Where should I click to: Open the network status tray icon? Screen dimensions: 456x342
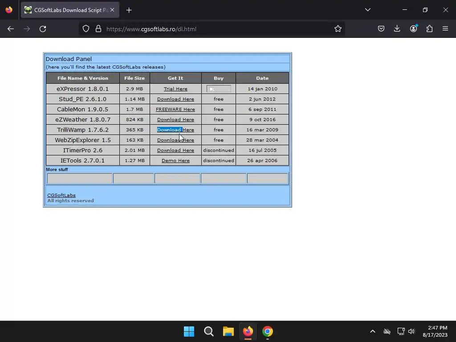tap(401, 331)
